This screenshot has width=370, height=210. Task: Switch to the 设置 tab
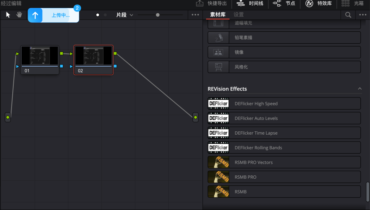pyautogui.click(x=238, y=15)
